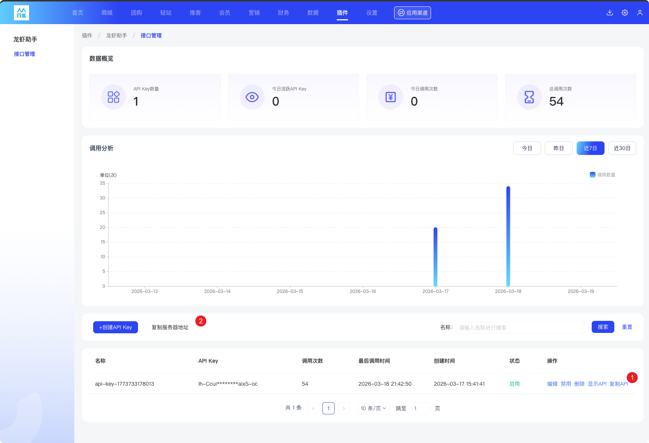Click the 重置 link
The height and width of the screenshot is (443, 649).
[627, 327]
